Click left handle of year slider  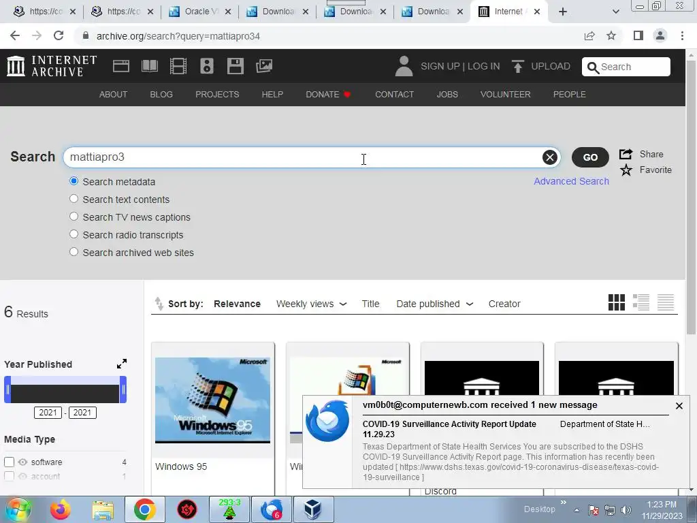7,390
